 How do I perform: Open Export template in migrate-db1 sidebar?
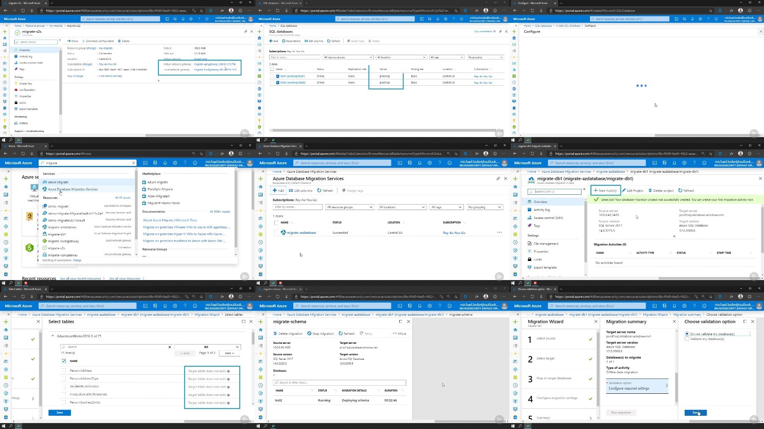click(545, 267)
